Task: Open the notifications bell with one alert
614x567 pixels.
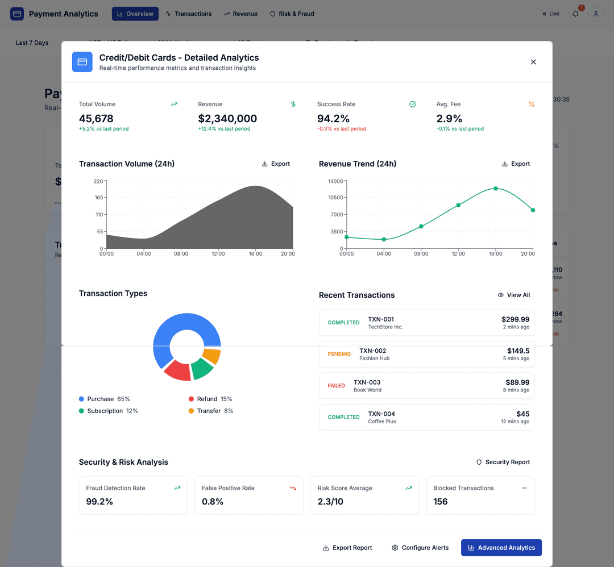Action: coord(576,14)
